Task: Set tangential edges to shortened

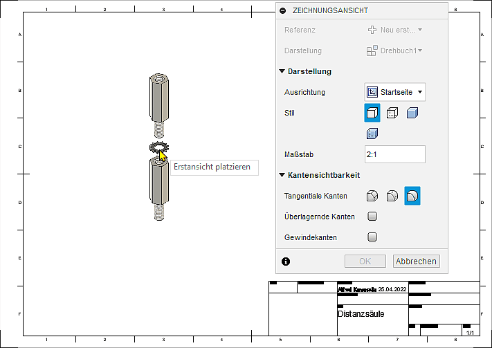Action: (x=392, y=196)
